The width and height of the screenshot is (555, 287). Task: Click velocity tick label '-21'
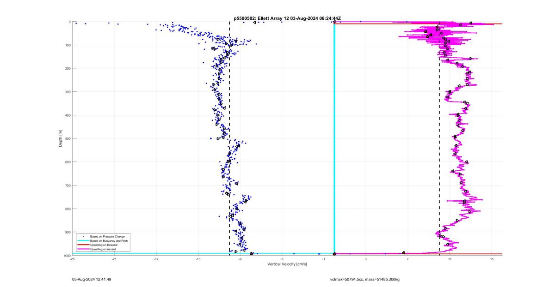[114, 259]
